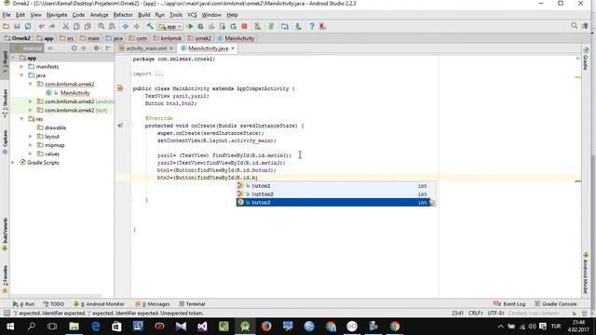This screenshot has width=596, height=335.
Task: Expand the manifests folder
Action: [22, 67]
